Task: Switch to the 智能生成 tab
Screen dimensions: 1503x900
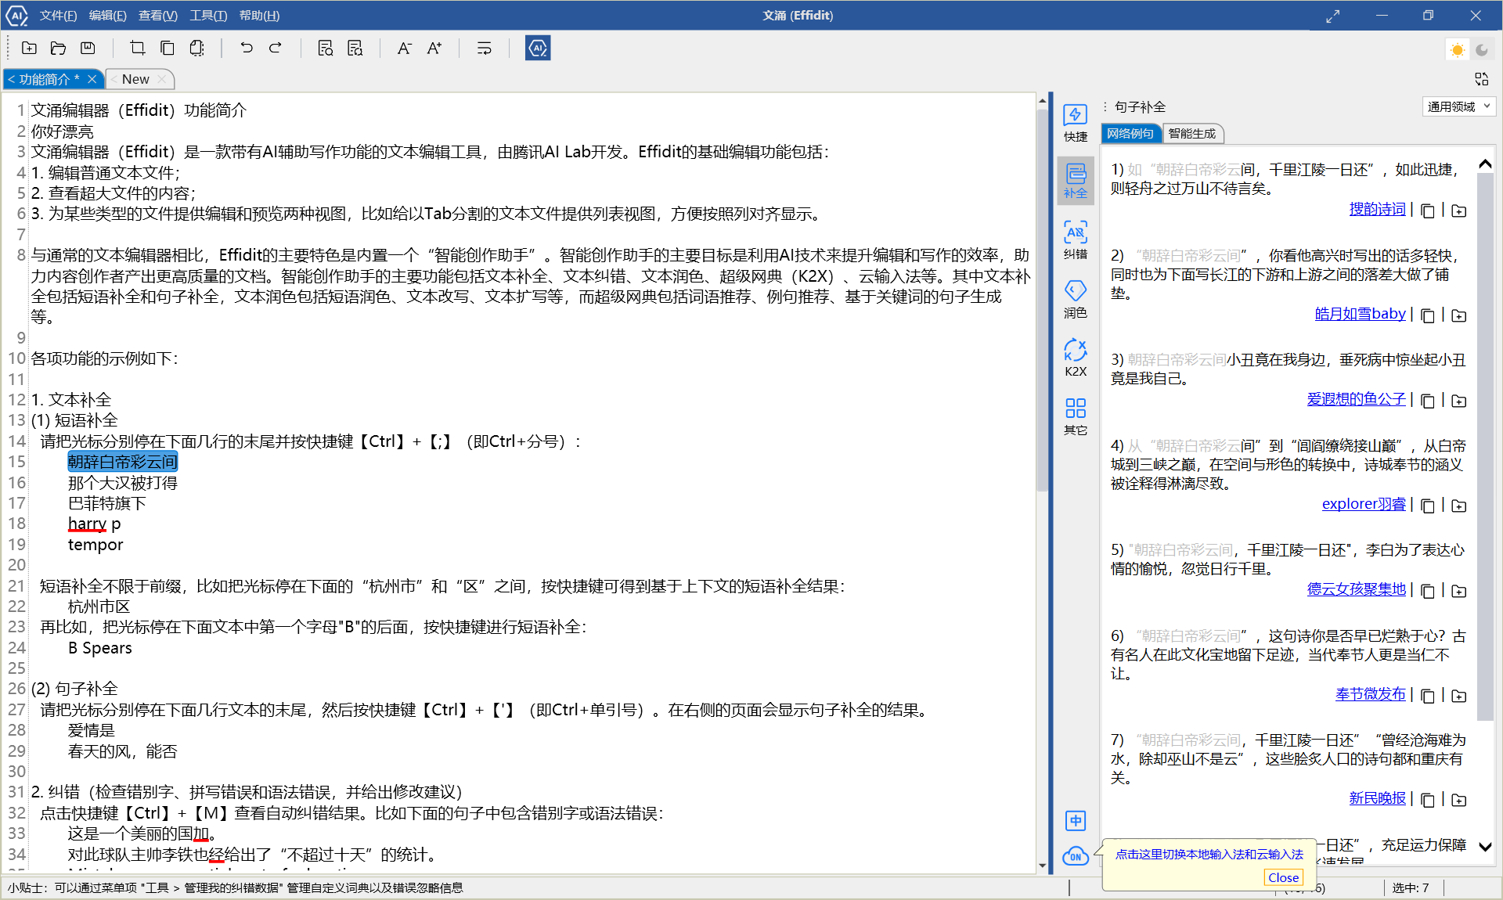Action: click(1193, 133)
